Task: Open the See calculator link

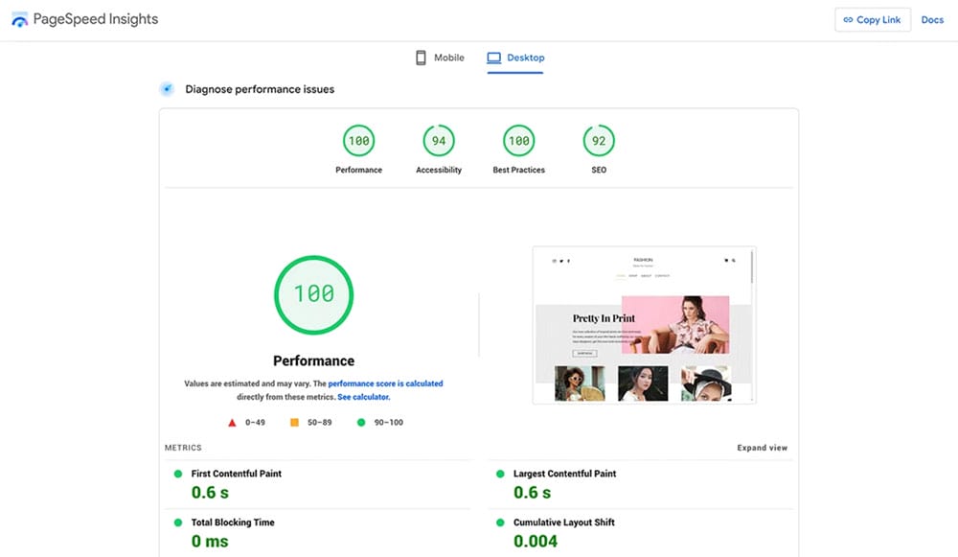Action: point(363,397)
